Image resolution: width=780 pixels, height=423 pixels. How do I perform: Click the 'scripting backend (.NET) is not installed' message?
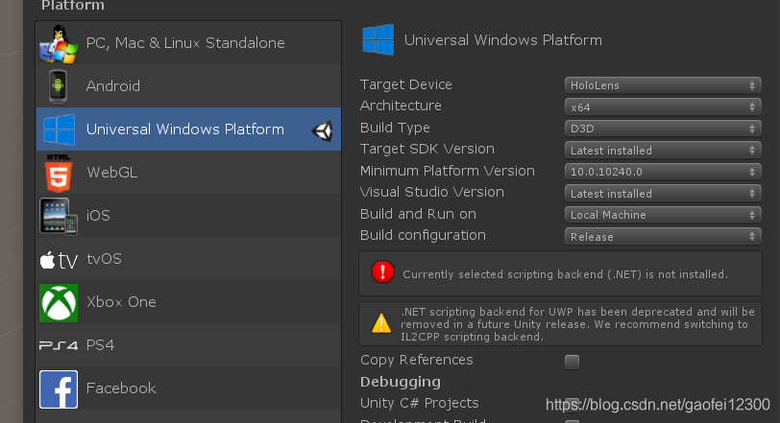click(565, 274)
